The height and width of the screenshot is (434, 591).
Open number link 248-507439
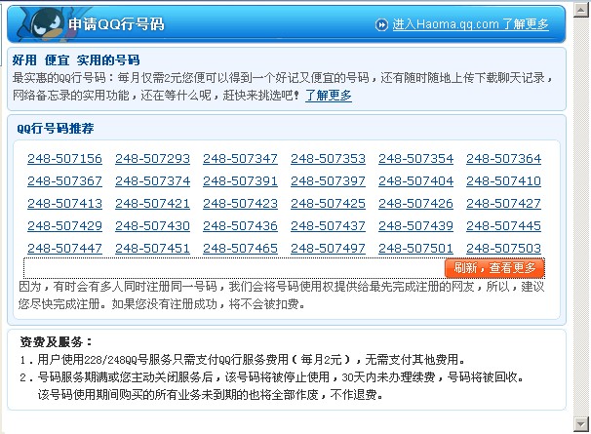click(x=415, y=226)
